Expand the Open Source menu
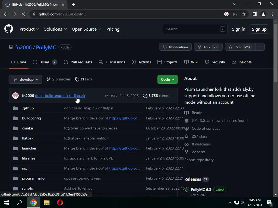 pyautogui.click(x=87, y=29)
